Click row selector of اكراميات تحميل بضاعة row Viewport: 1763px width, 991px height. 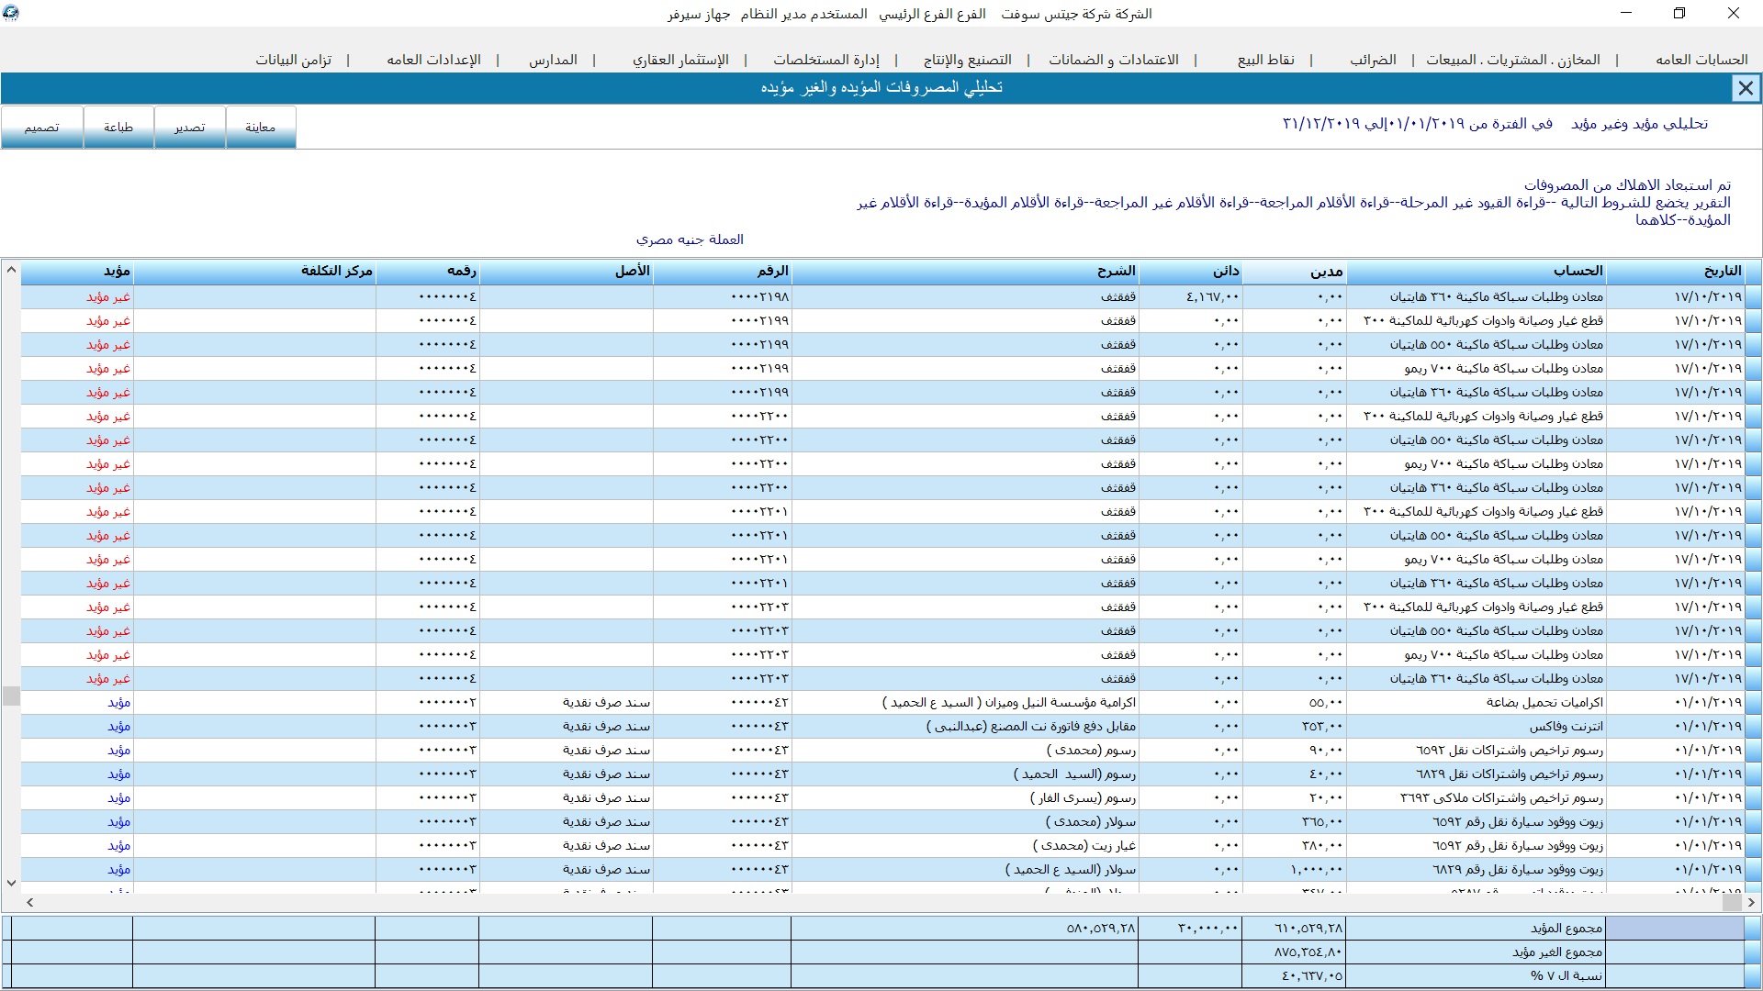click(x=1753, y=702)
